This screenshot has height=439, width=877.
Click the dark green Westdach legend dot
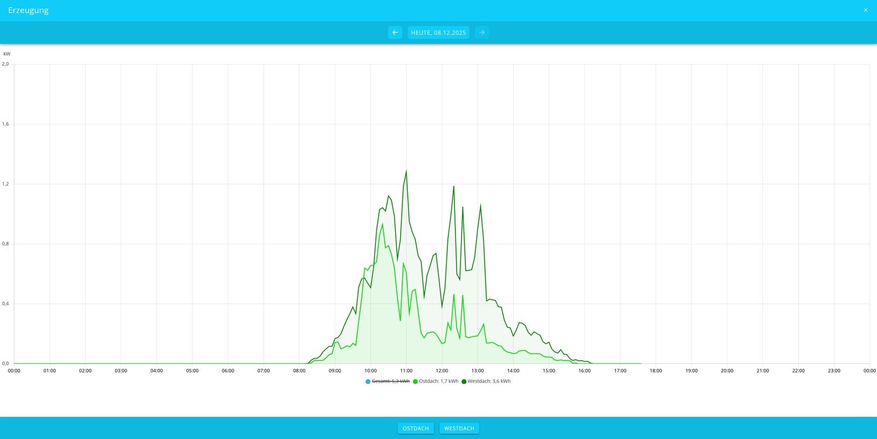point(464,381)
